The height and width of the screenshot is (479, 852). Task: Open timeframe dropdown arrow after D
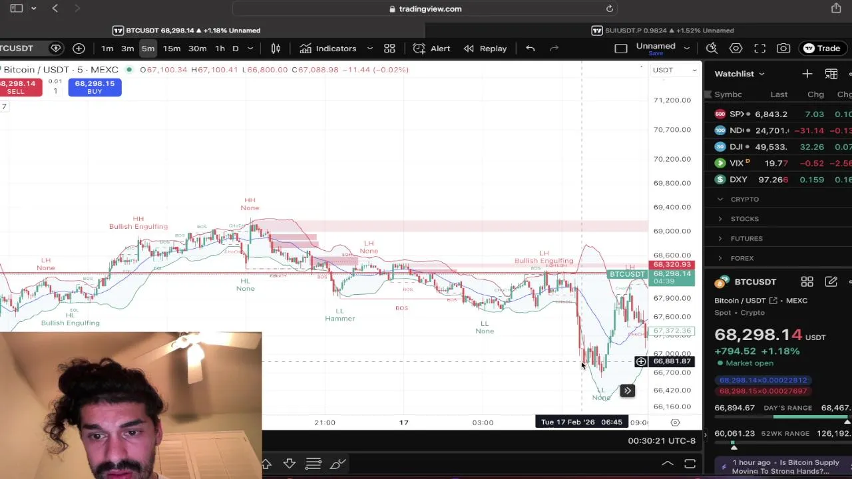250,48
